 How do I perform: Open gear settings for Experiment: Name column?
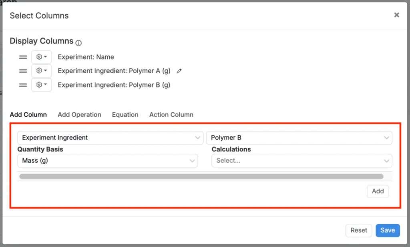coord(41,57)
